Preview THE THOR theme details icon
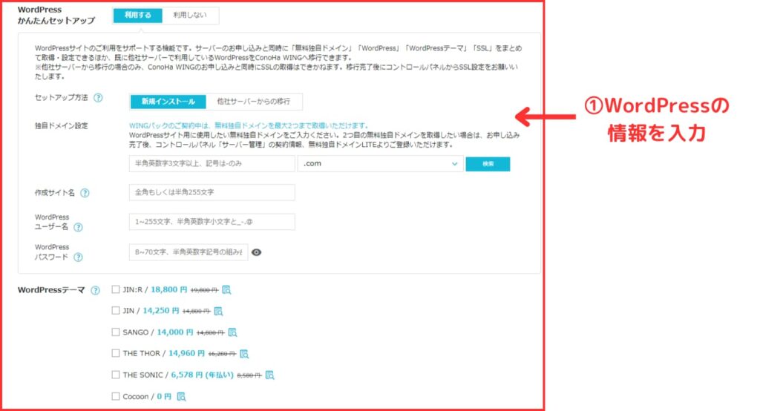This screenshot has height=411, width=760. click(x=244, y=354)
